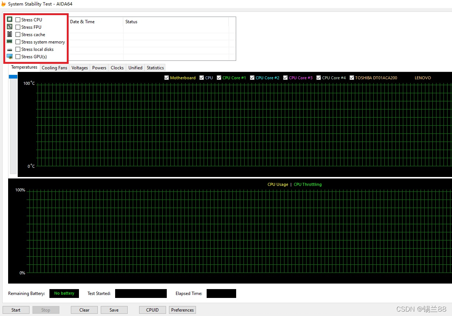Tick the Stress cache checkbox
Viewport: 452px width, 316px height.
[18, 35]
